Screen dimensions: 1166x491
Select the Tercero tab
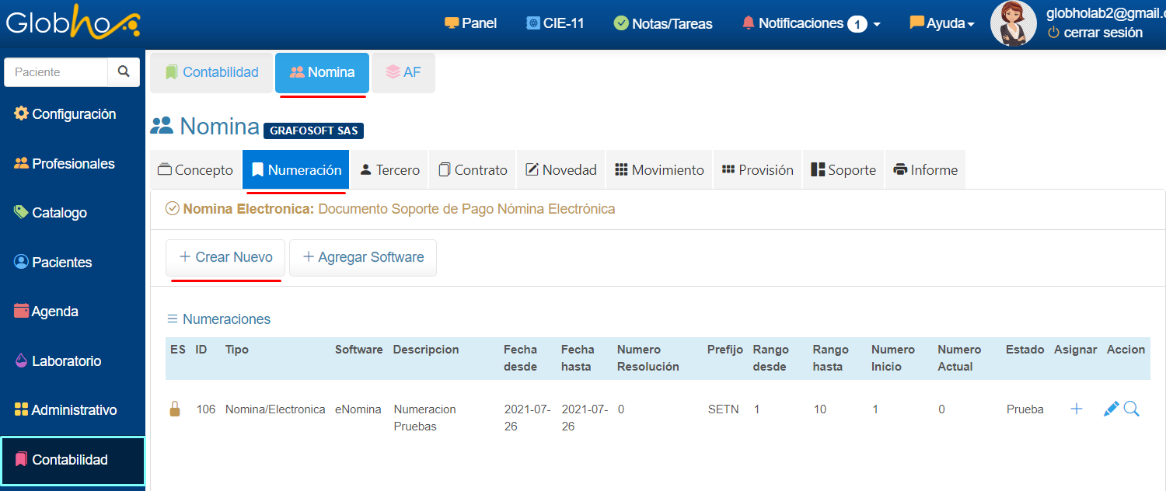(x=389, y=169)
